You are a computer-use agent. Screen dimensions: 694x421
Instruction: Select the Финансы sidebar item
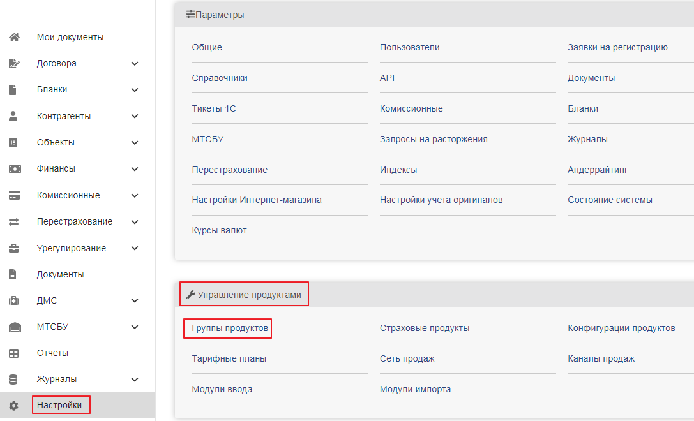pos(56,168)
